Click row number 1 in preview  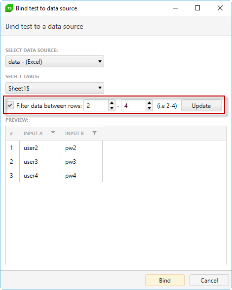[x=11, y=148]
